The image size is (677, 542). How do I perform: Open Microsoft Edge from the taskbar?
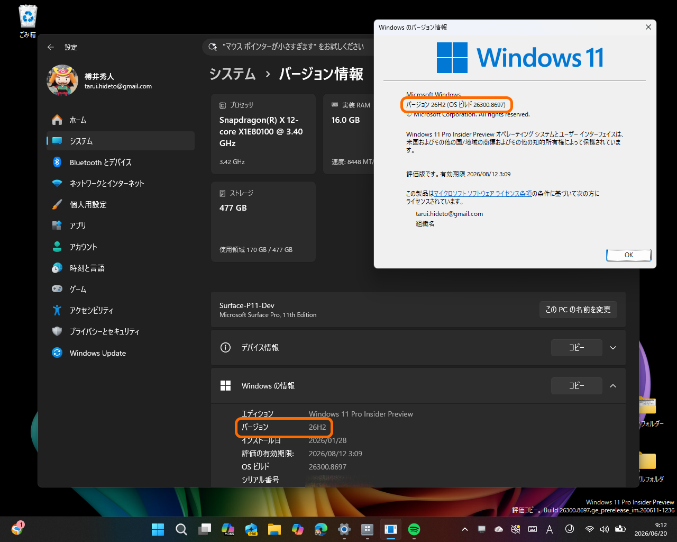click(321, 529)
